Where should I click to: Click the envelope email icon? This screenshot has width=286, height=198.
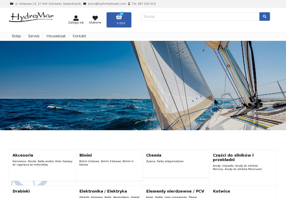pyautogui.click(x=84, y=4)
